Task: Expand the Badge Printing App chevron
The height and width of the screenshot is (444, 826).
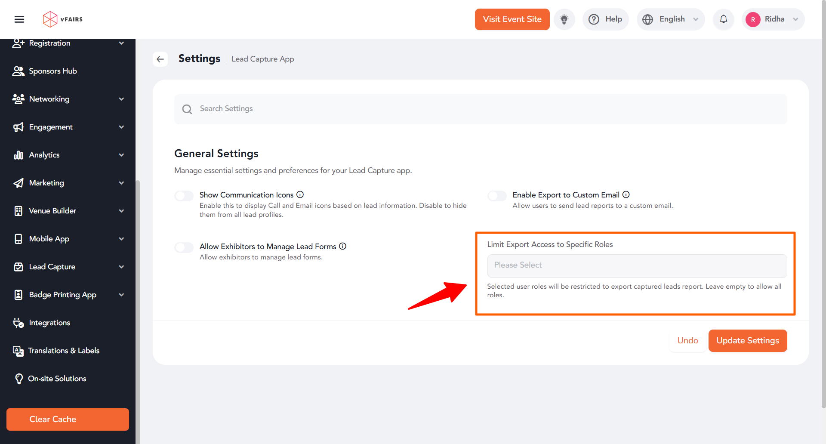Action: (x=121, y=295)
